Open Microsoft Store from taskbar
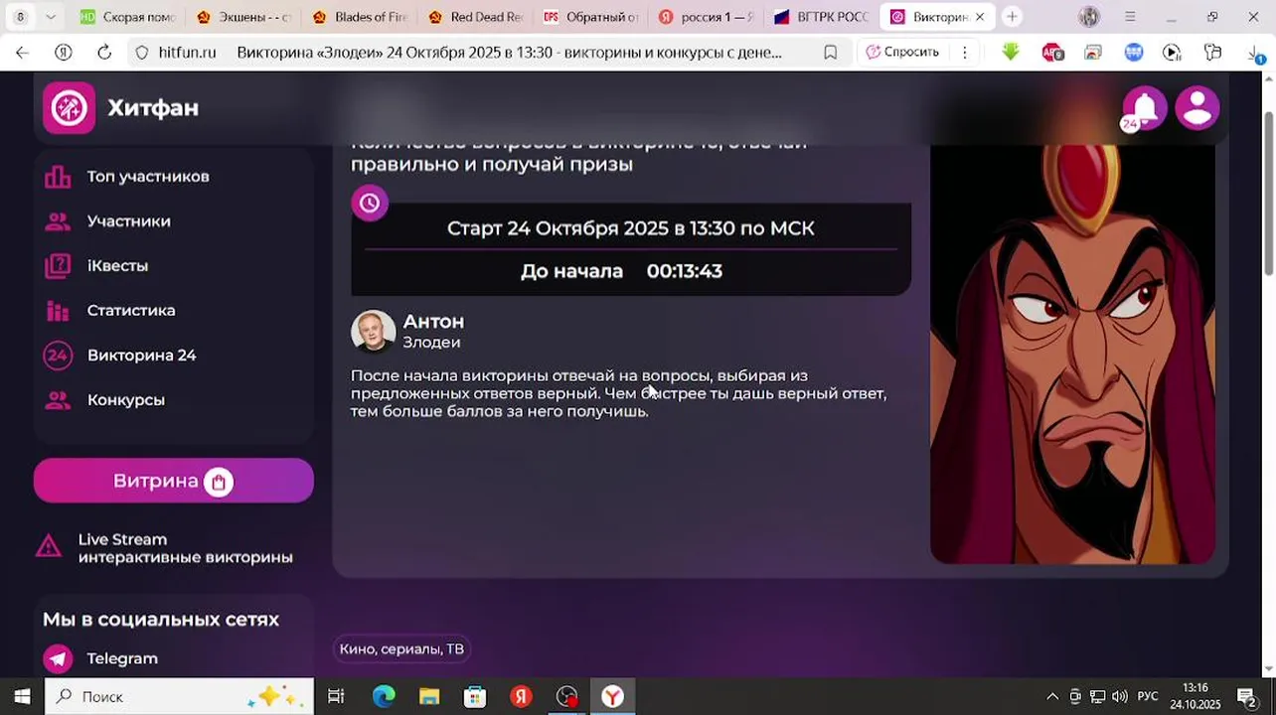 click(x=475, y=696)
